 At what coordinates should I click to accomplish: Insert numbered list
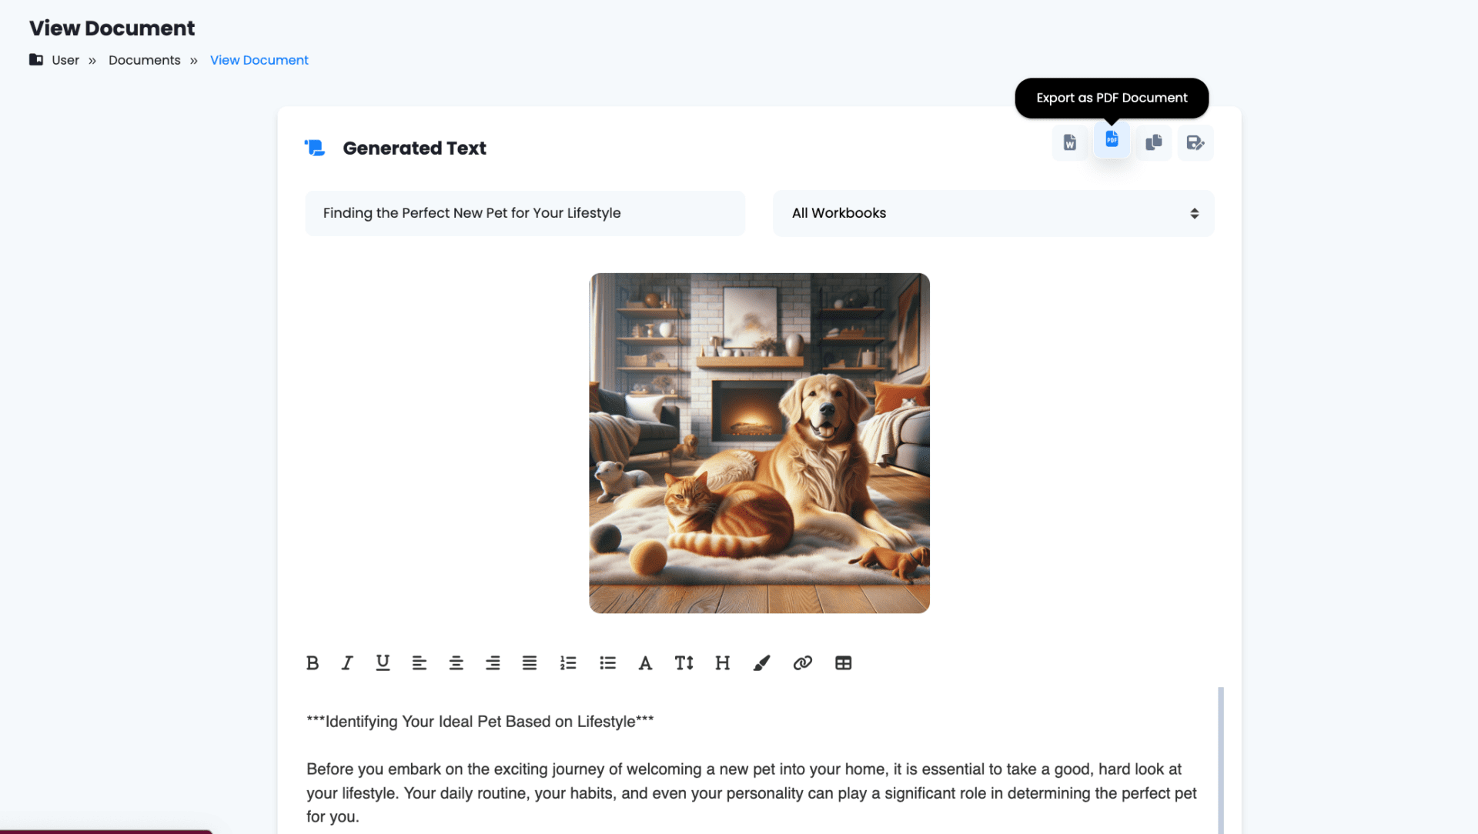pos(568,662)
